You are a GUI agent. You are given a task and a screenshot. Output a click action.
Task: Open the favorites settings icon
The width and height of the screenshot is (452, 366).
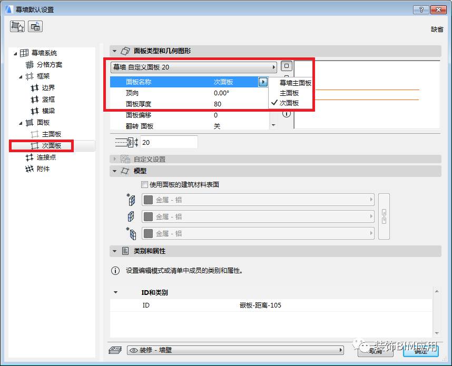click(x=17, y=25)
